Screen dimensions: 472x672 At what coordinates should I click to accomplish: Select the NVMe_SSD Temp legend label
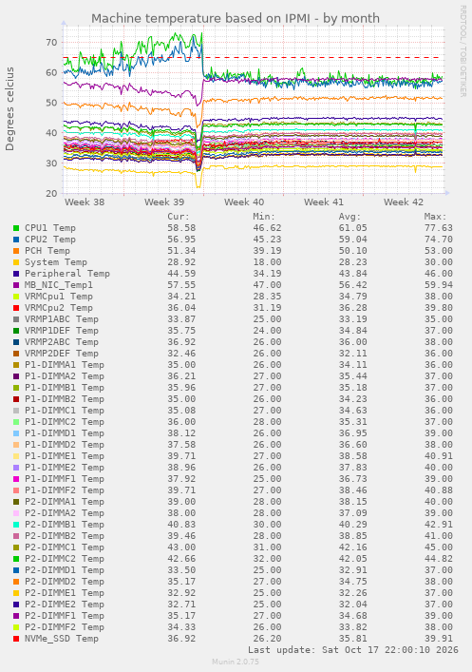click(x=62, y=639)
